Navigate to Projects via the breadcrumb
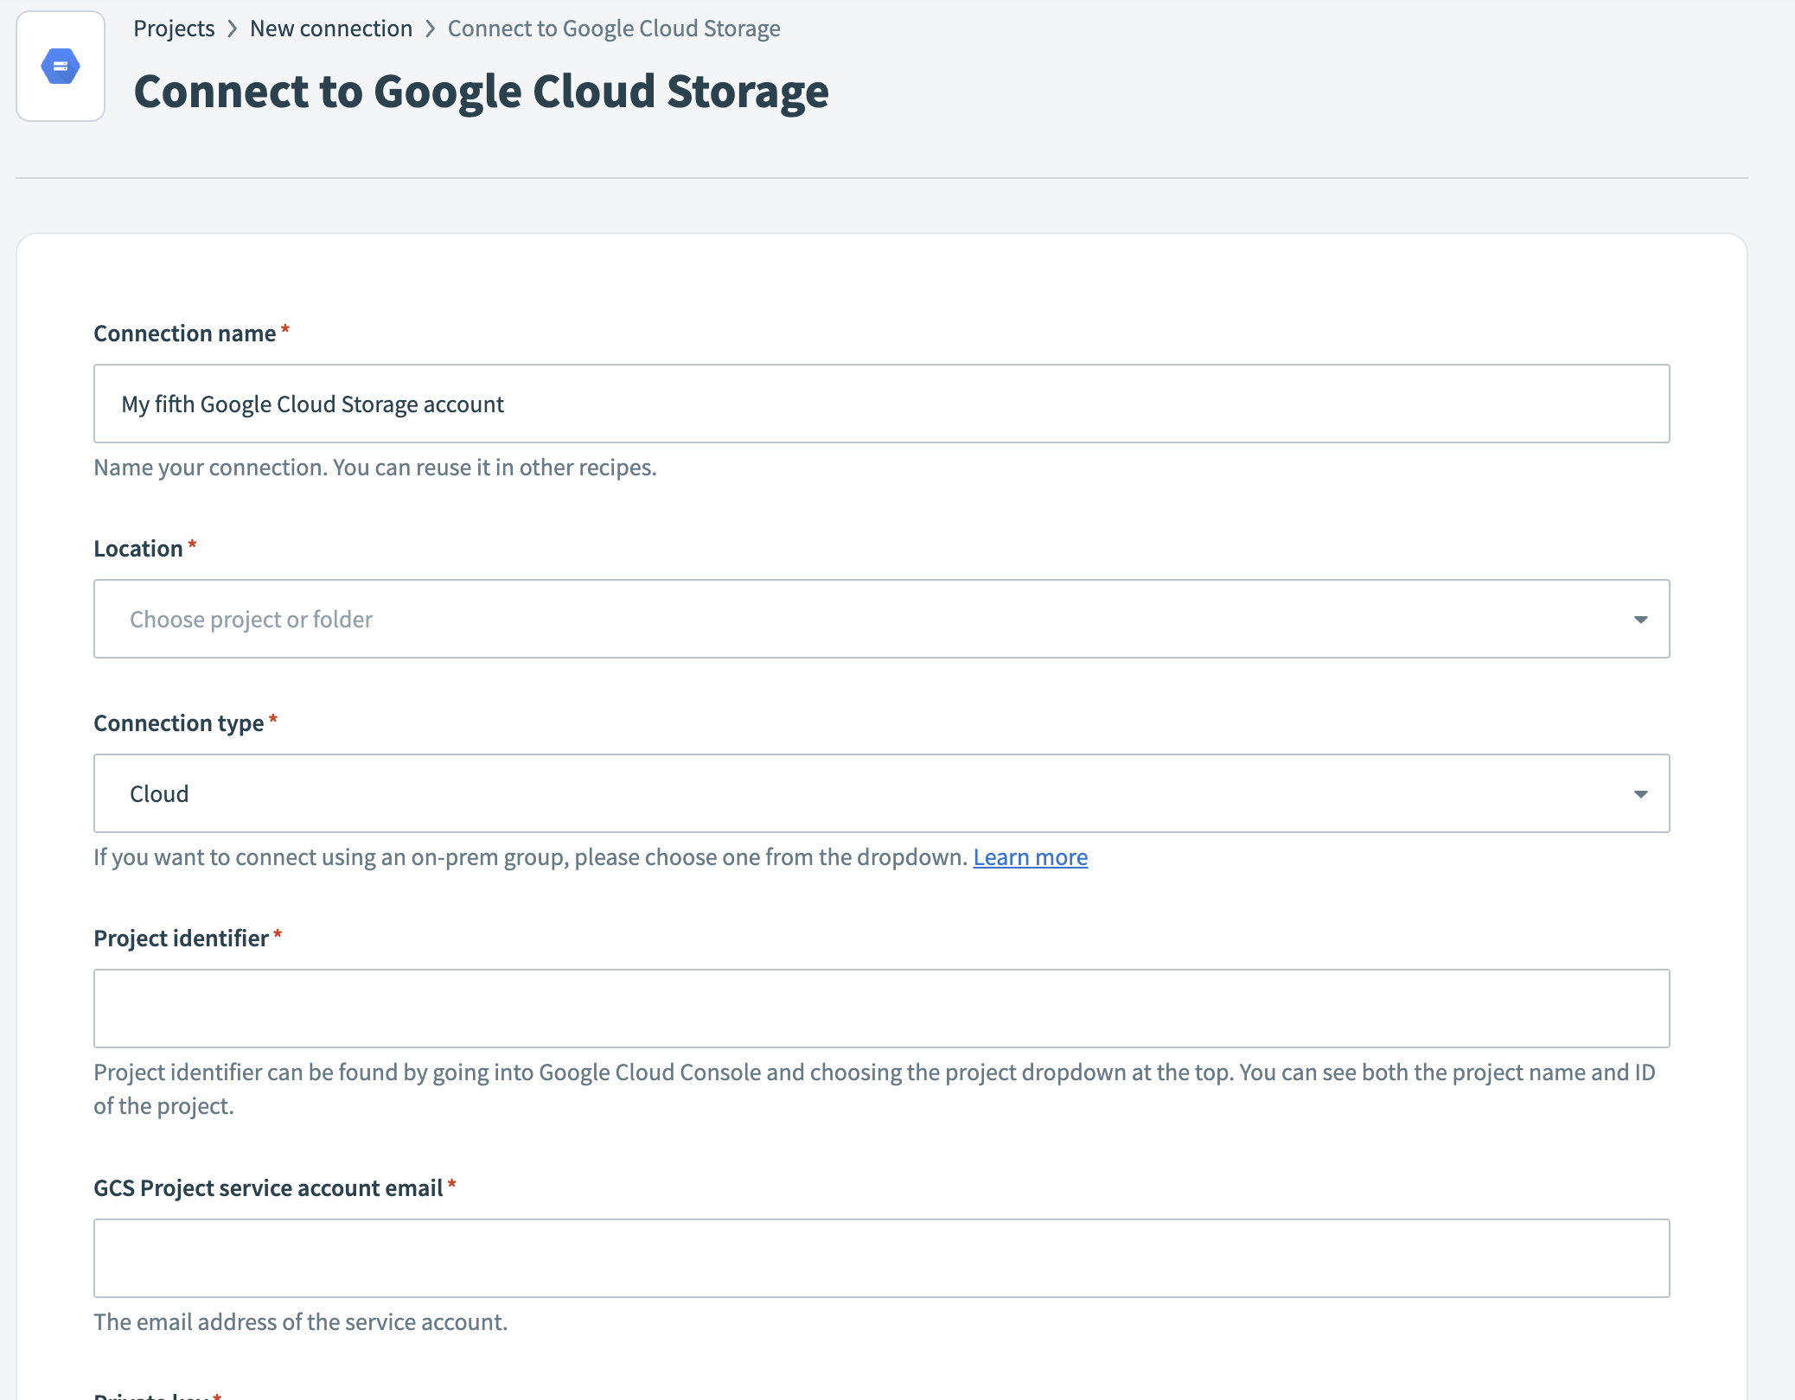The image size is (1795, 1400). tap(174, 28)
